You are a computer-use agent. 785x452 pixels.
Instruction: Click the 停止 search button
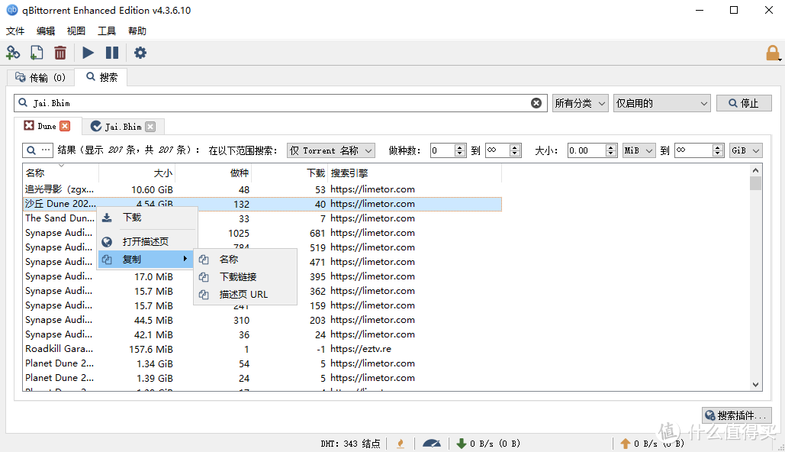click(743, 102)
